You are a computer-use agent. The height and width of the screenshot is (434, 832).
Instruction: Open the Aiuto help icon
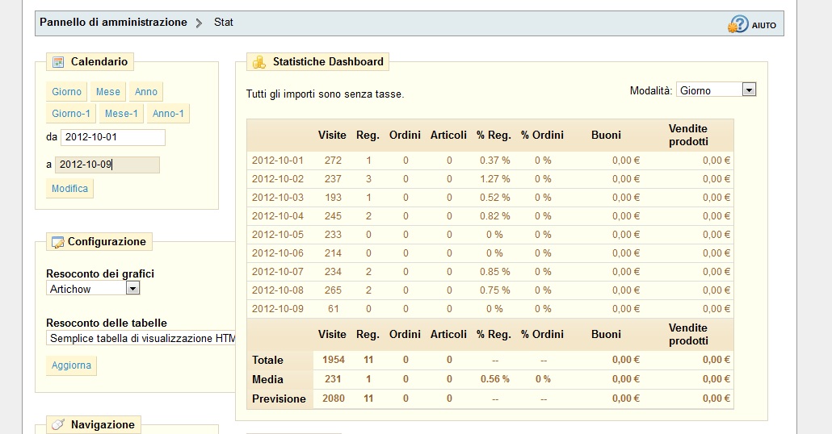click(738, 24)
